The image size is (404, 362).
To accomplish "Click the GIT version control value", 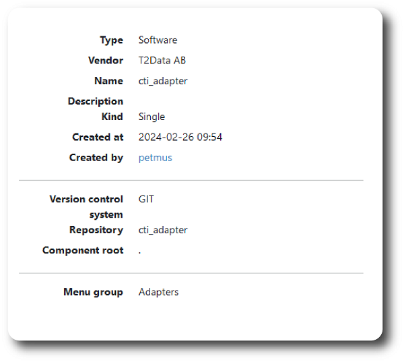I will pyautogui.click(x=146, y=200).
